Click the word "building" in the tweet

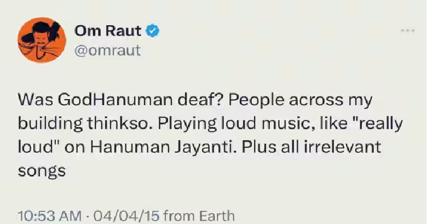(50, 124)
